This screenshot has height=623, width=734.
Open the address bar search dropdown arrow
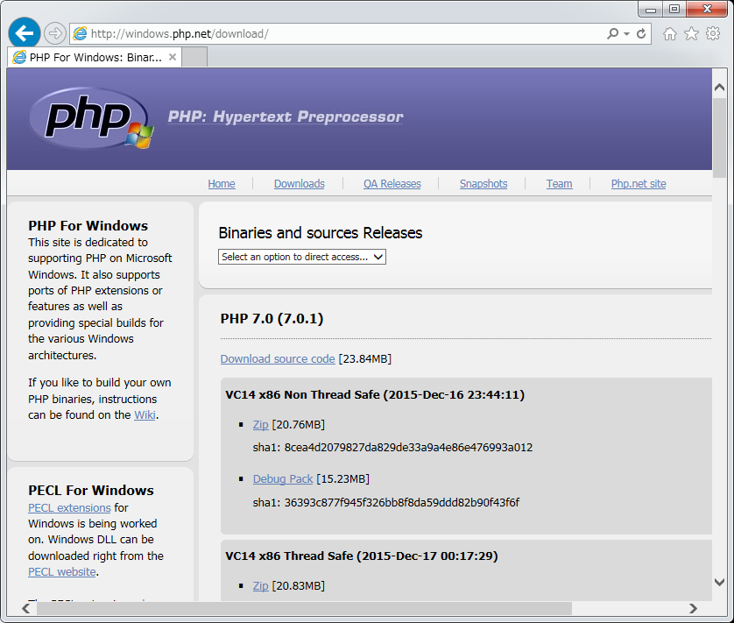coord(626,34)
